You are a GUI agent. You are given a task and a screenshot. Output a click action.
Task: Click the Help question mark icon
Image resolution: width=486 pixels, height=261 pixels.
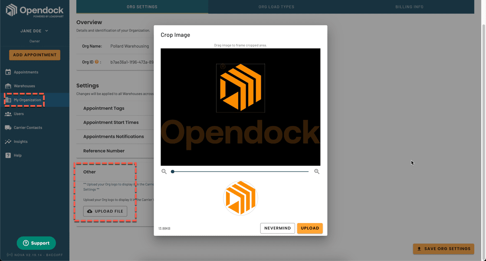(x=8, y=155)
